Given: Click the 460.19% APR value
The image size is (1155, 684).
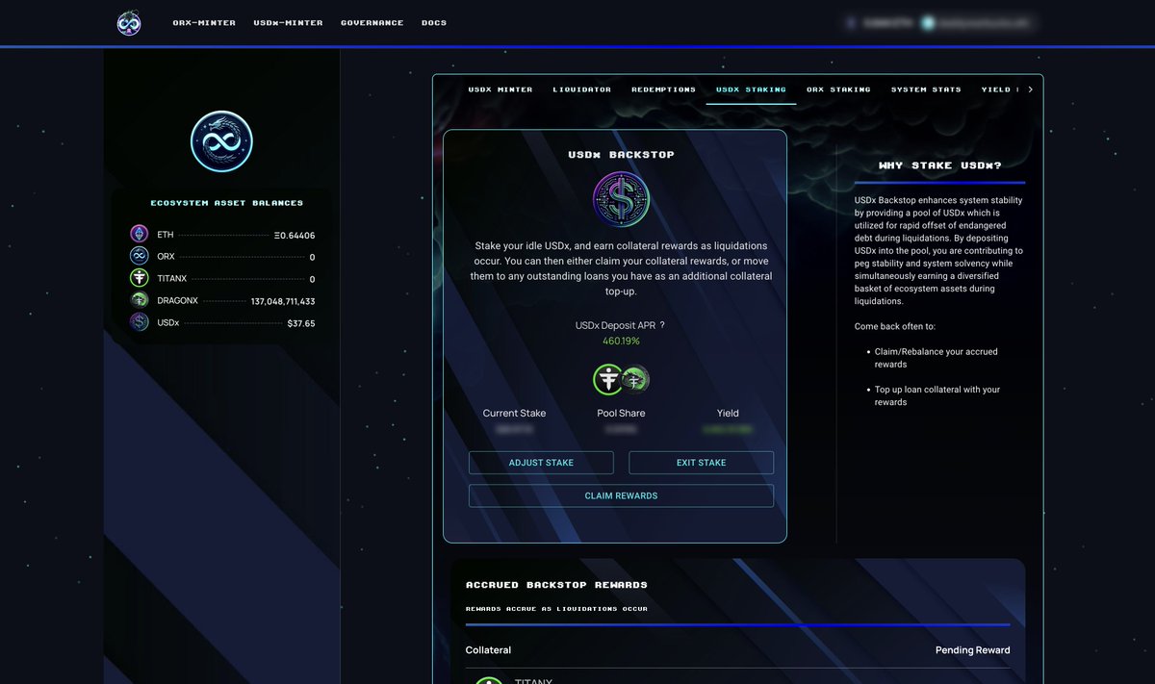Looking at the screenshot, I should pyautogui.click(x=621, y=342).
